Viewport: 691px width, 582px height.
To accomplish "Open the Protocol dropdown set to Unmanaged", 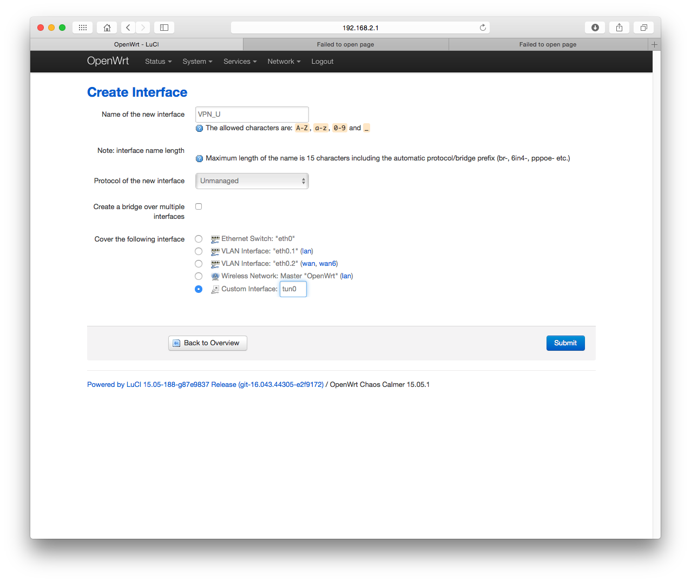I will click(x=252, y=181).
